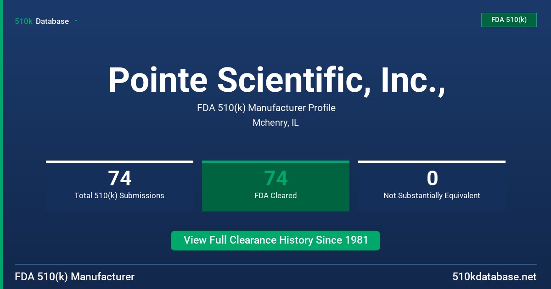The width and height of the screenshot is (551, 289).
Task: Select the FDA 510(k) Manufacturer Profile subtitle
Action: [x=266, y=108]
